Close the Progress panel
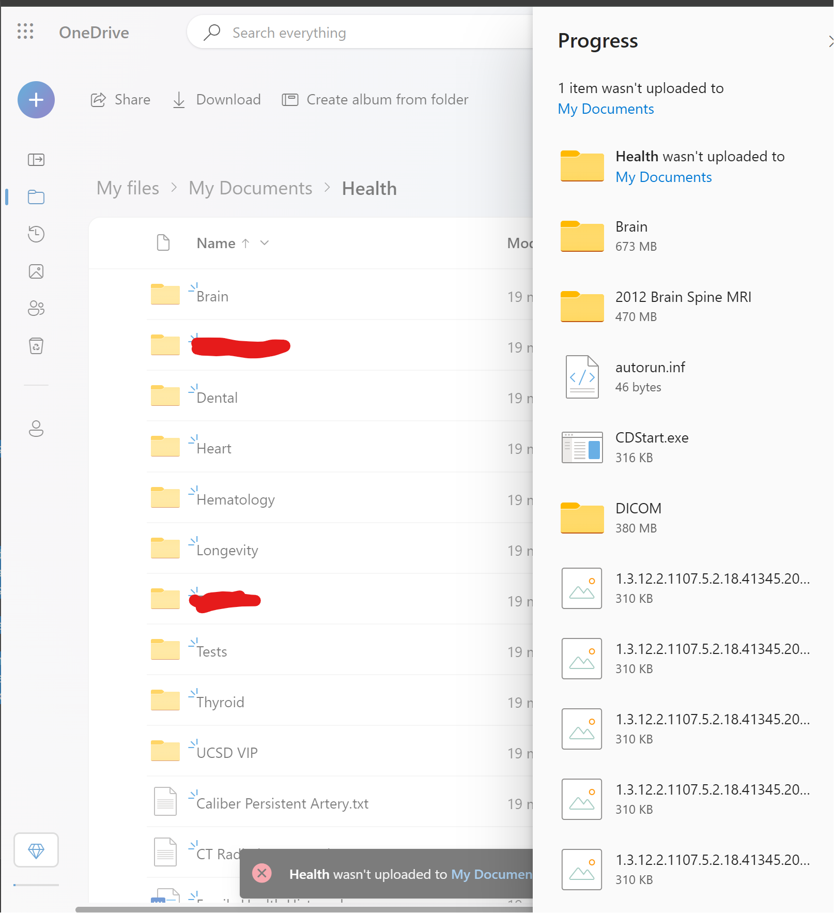Screen dimensions: 834x913 tap(830, 40)
